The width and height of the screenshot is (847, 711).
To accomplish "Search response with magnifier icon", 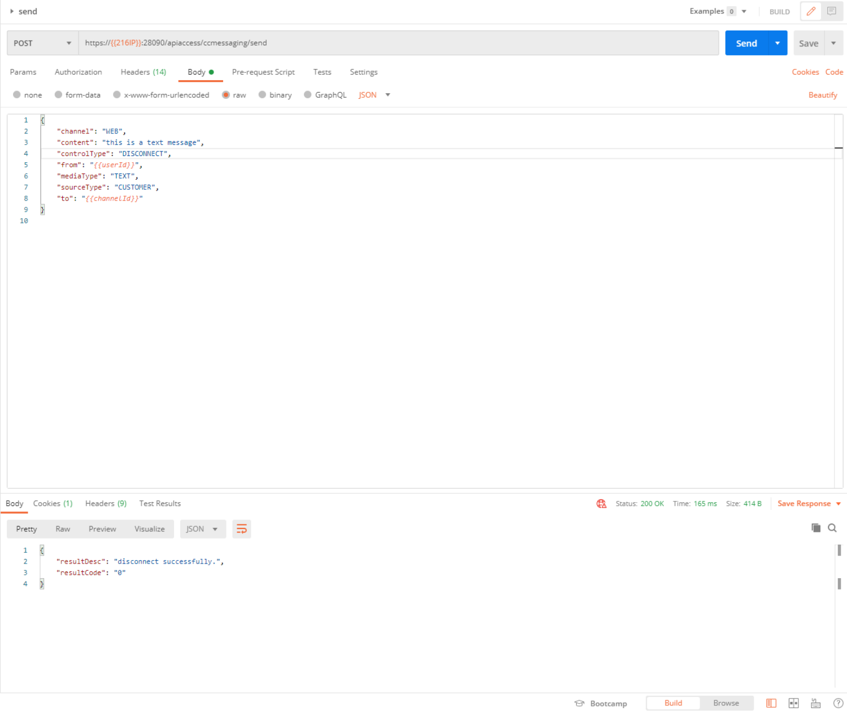I will 832,528.
